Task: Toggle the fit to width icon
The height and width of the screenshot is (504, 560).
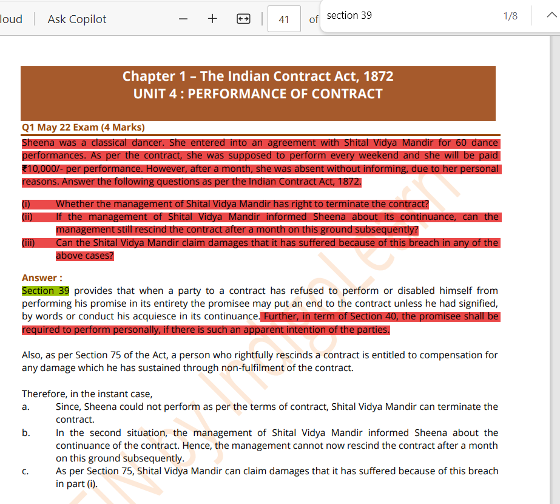Action: (243, 19)
